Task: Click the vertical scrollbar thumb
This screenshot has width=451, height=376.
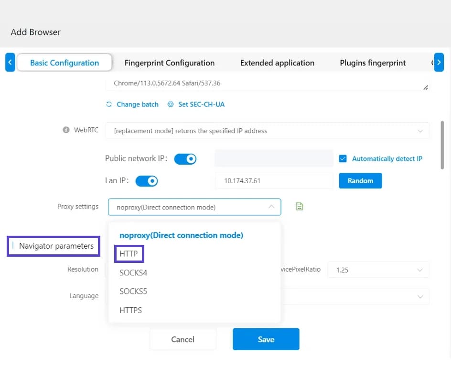Action: [442, 144]
